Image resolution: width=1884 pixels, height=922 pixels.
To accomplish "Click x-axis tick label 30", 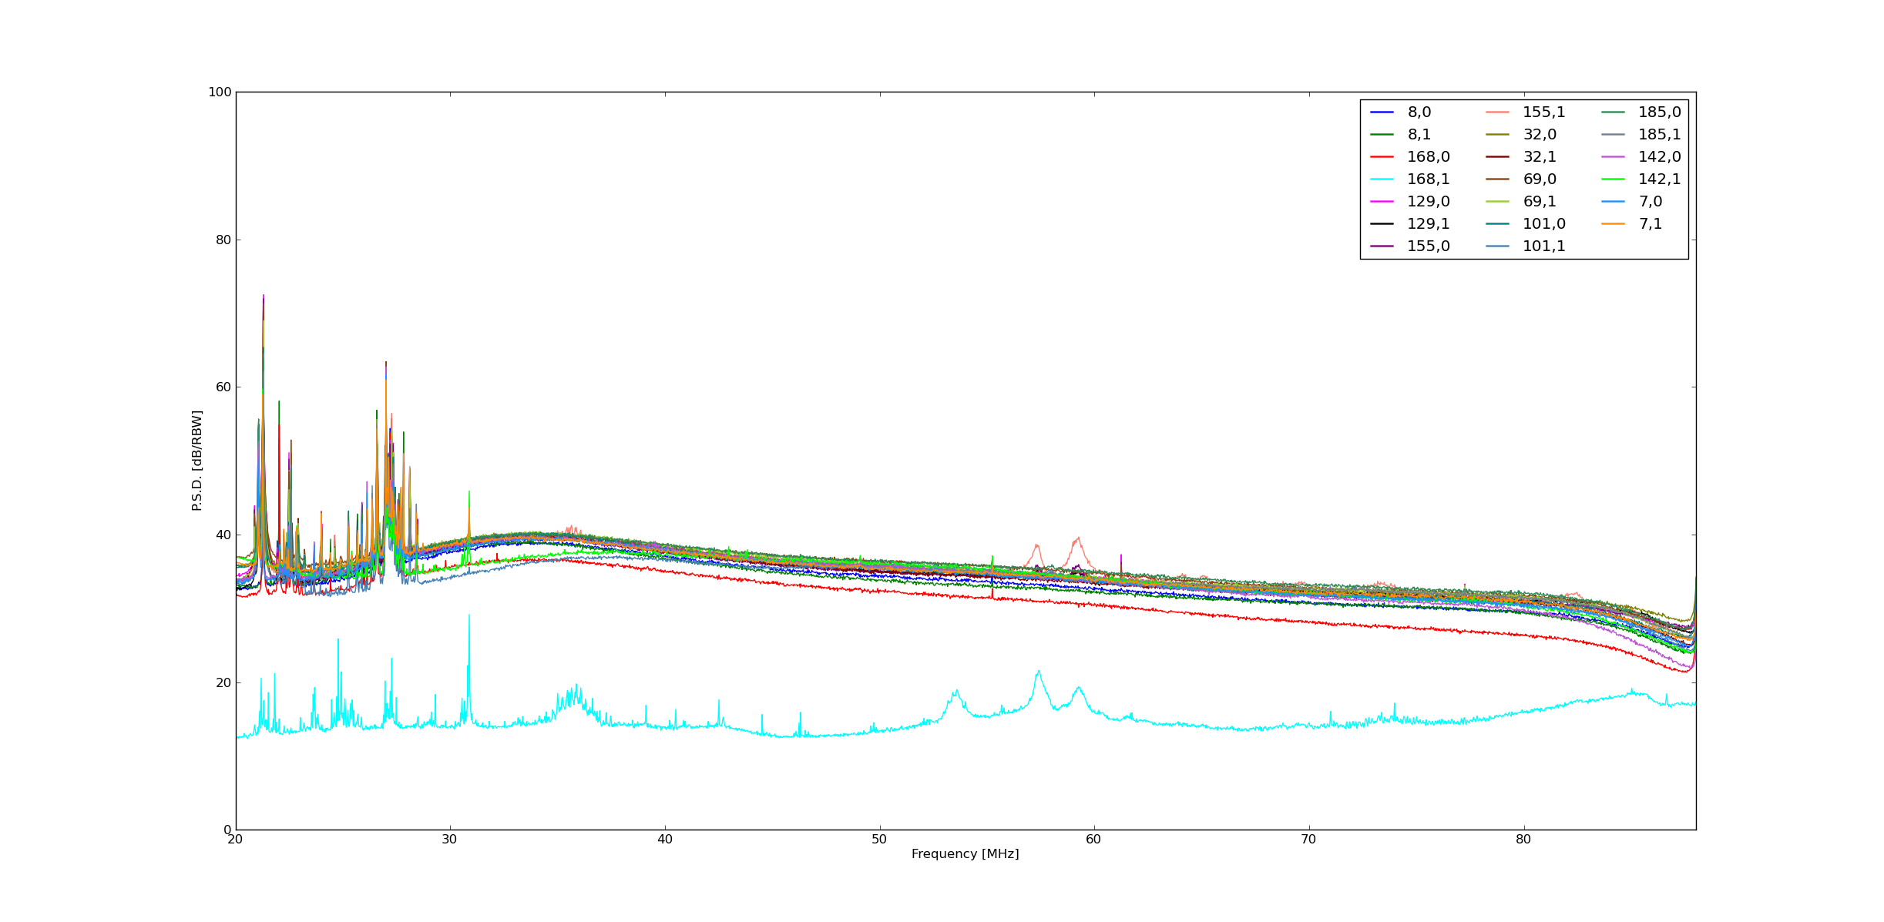I will tap(450, 840).
